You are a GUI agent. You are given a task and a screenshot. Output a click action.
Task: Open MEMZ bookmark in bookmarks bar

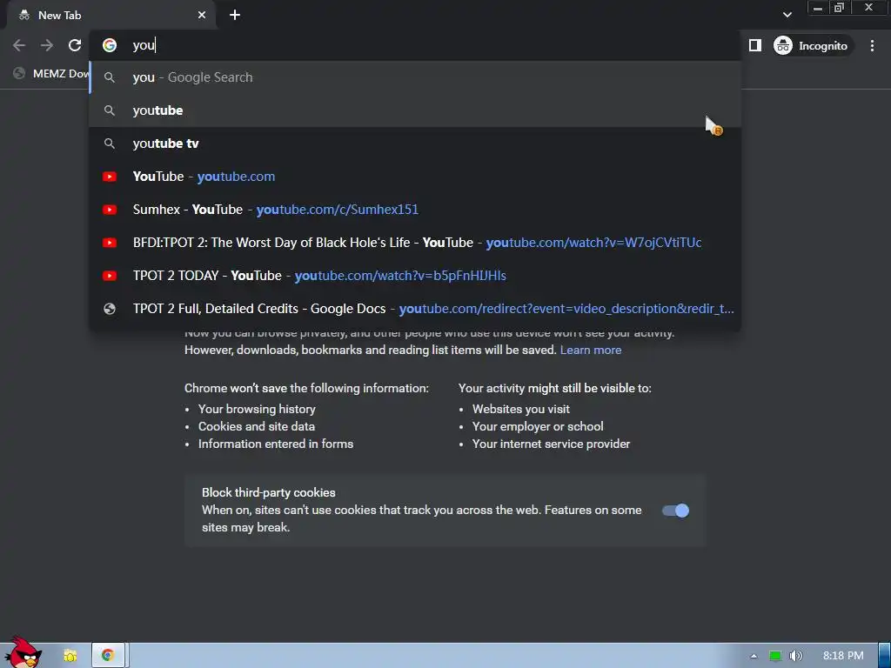51,73
